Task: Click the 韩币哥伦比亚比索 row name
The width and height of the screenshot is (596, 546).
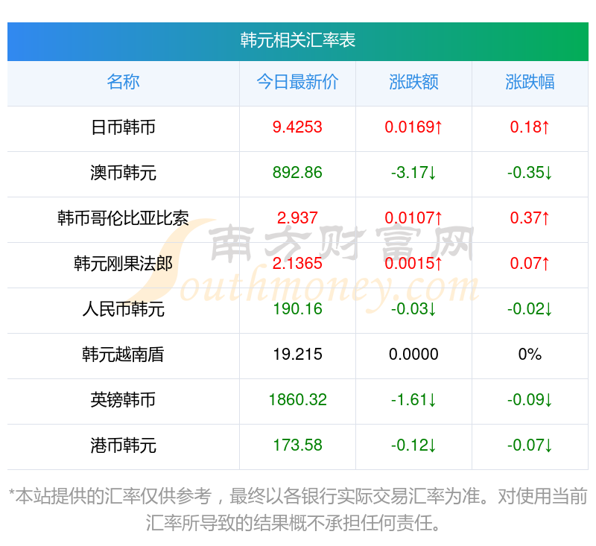Action: [x=123, y=218]
